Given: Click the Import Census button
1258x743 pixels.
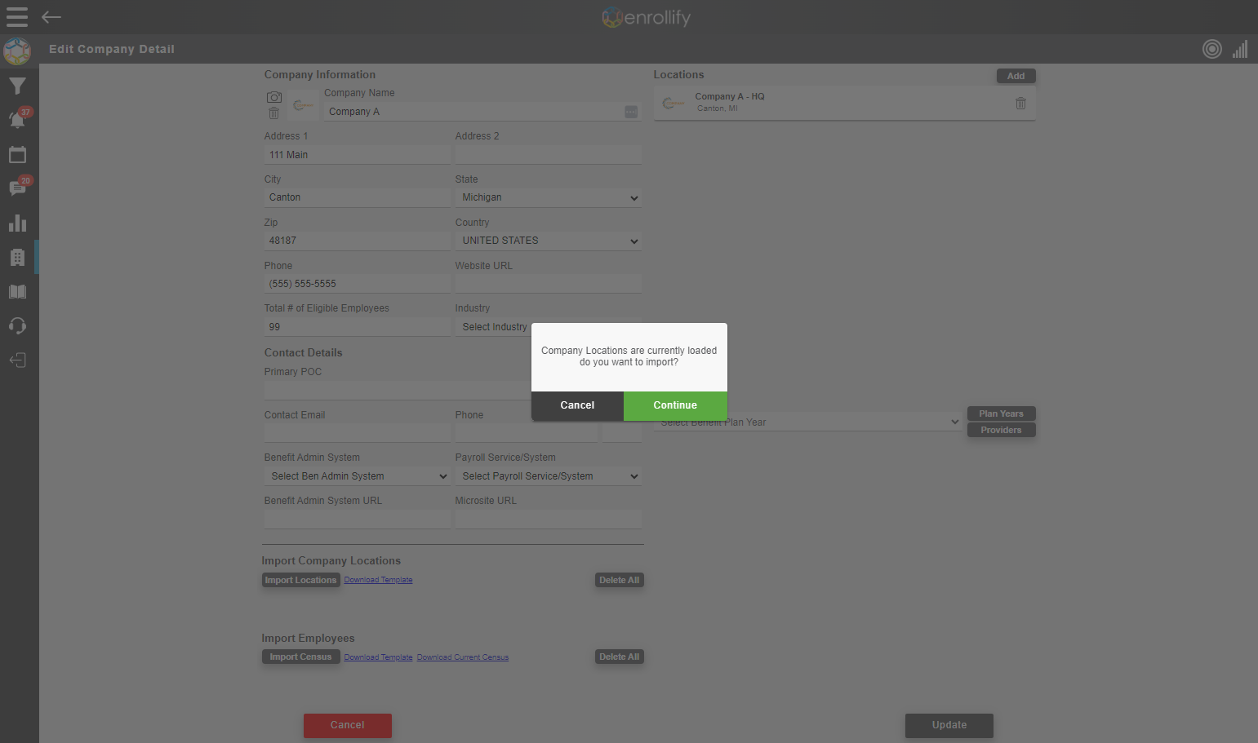Looking at the screenshot, I should [300, 657].
